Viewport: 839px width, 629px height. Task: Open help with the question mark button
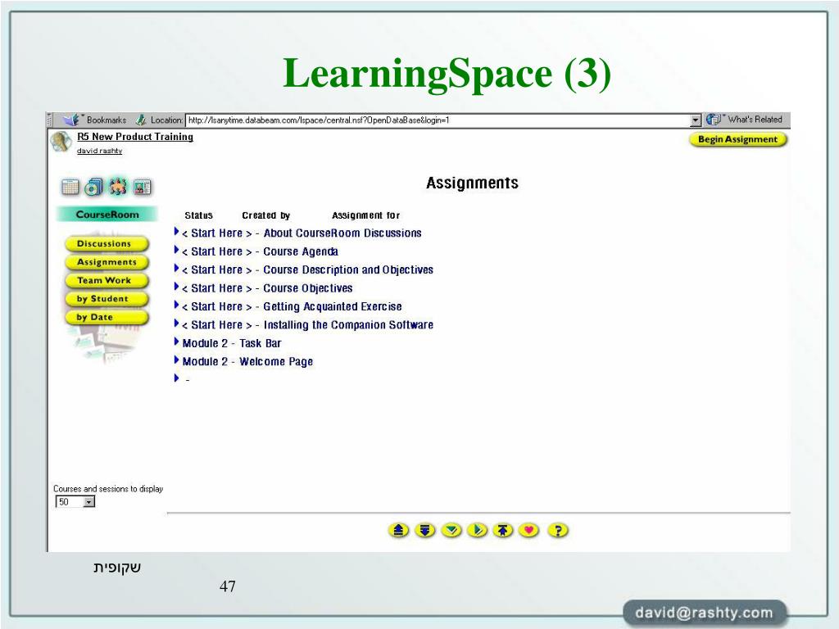click(x=558, y=530)
